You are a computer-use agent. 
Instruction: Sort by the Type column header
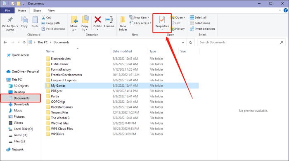[163, 51]
